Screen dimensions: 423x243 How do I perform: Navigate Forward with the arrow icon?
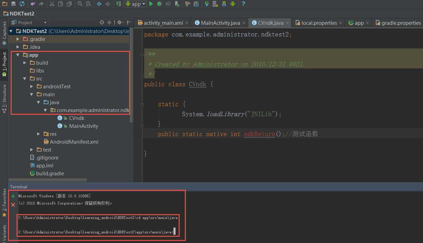click(108, 4)
